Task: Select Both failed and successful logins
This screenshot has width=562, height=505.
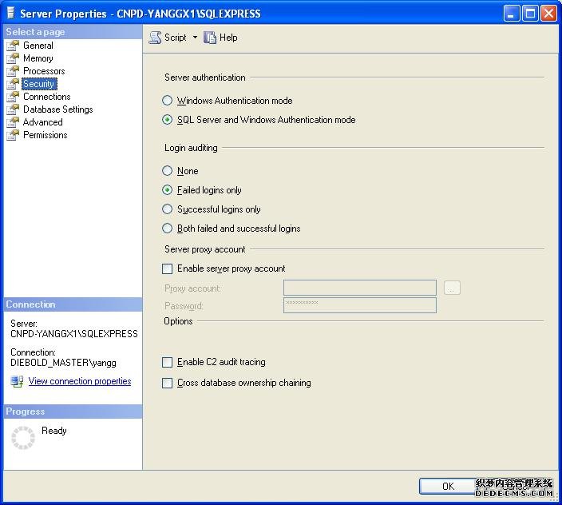Action: click(x=168, y=229)
